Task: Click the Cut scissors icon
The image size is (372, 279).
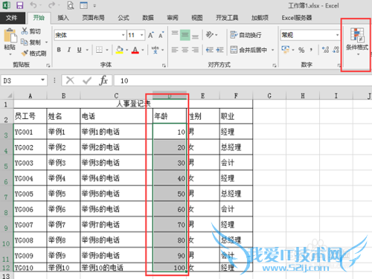Action: click(25, 31)
